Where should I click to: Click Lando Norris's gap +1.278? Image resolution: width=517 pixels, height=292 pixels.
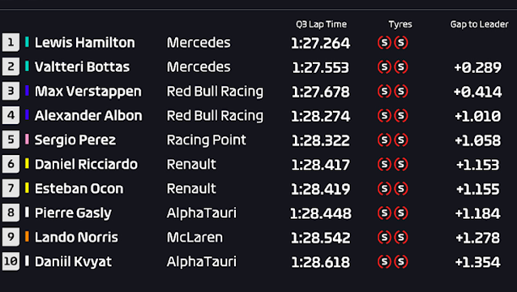click(x=478, y=238)
